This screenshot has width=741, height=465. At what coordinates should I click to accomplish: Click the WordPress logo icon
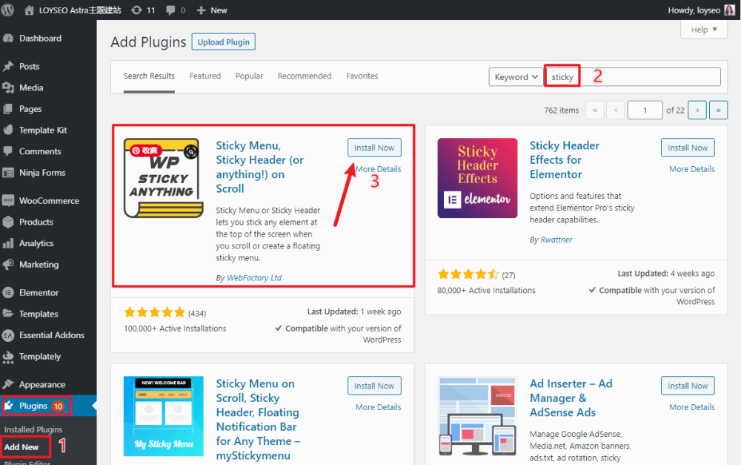click(7, 10)
